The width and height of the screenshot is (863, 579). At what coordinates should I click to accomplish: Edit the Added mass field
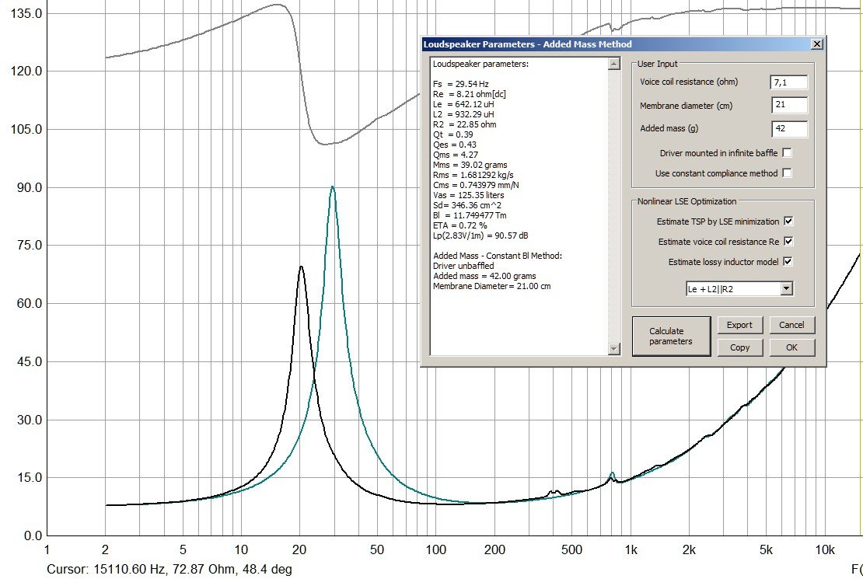tap(788, 128)
